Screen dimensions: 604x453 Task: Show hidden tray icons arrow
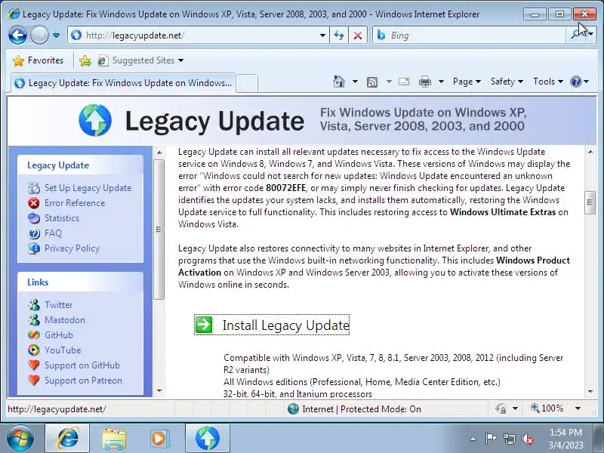473,439
